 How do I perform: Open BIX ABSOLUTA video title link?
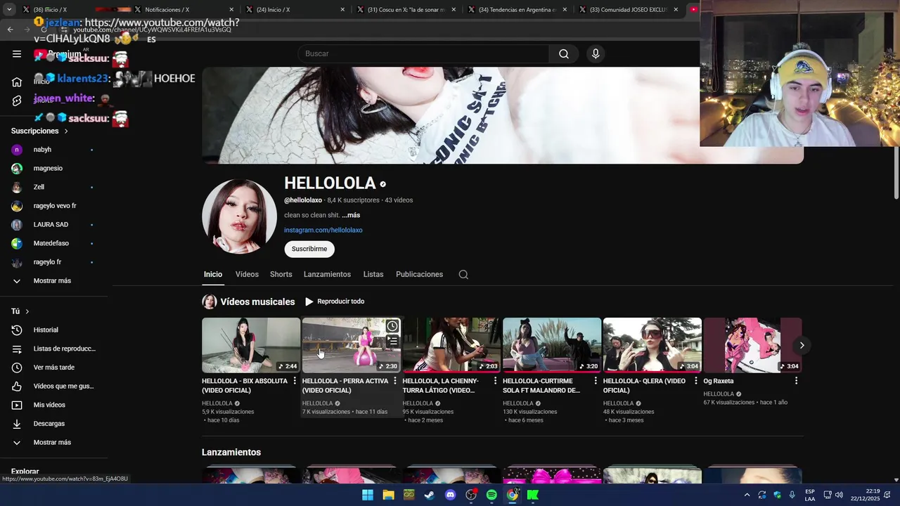coord(245,385)
